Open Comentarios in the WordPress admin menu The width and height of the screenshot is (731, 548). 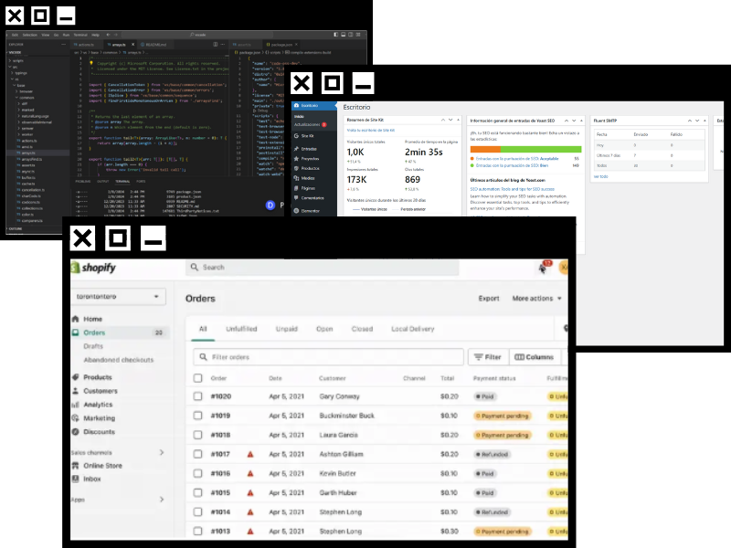tap(309, 198)
